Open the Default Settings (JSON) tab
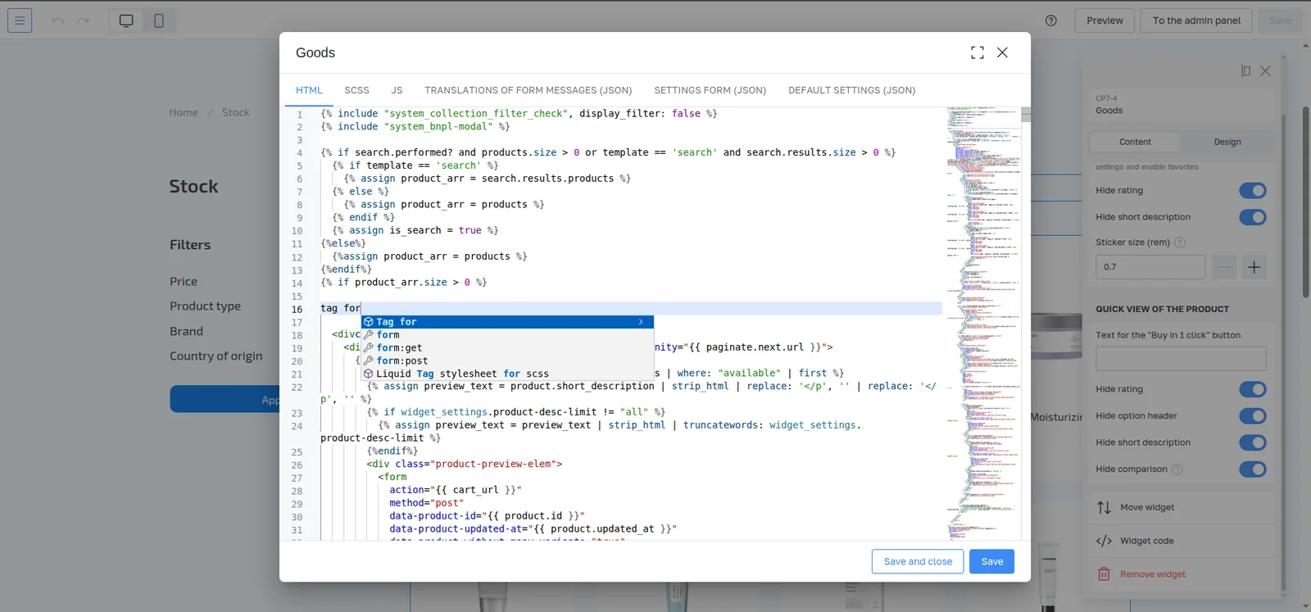 coord(852,90)
